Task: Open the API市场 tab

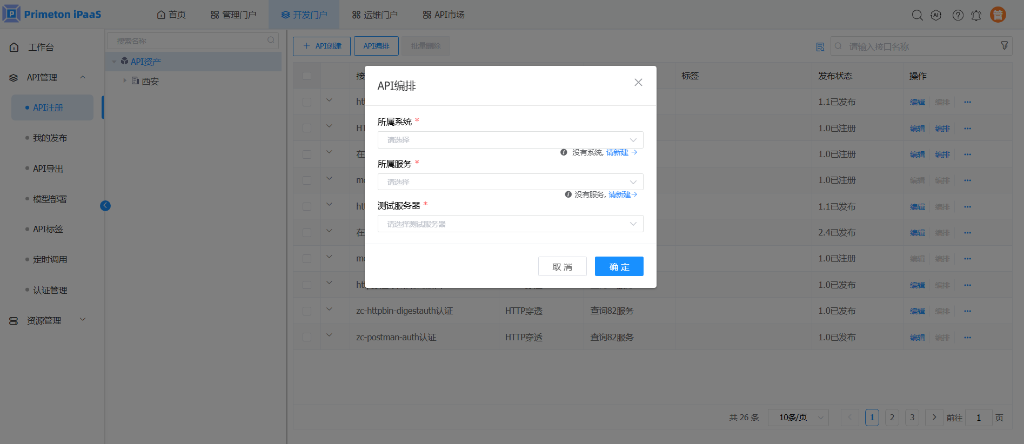Action: click(x=443, y=15)
